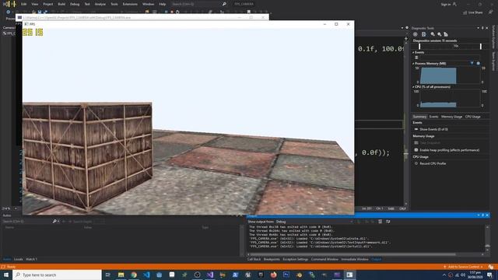This screenshot has height=280, width=498.
Task: Open the Diagnostic Tools window options dropdown
Action: 478,28
